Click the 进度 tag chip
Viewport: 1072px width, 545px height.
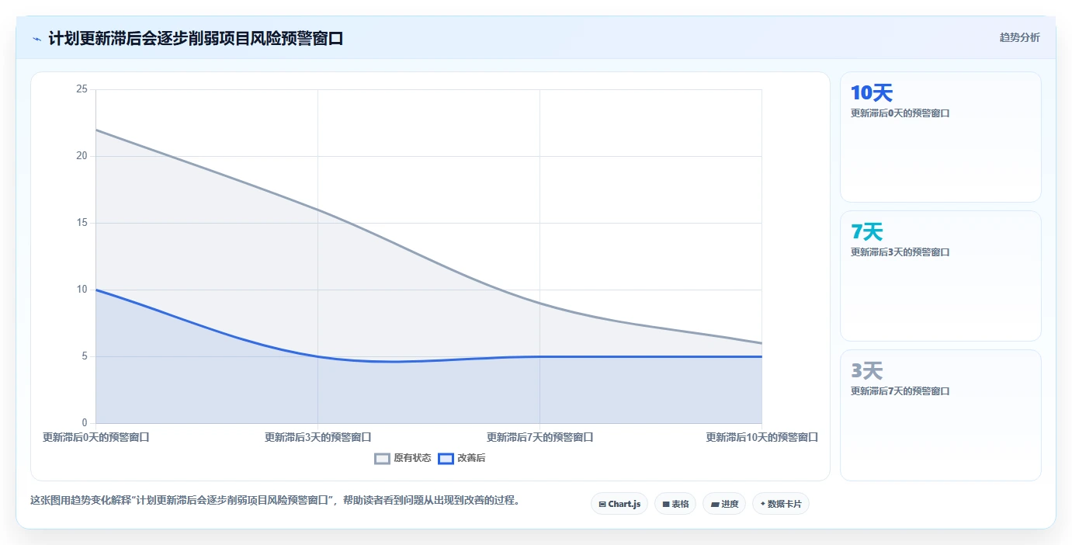click(724, 504)
